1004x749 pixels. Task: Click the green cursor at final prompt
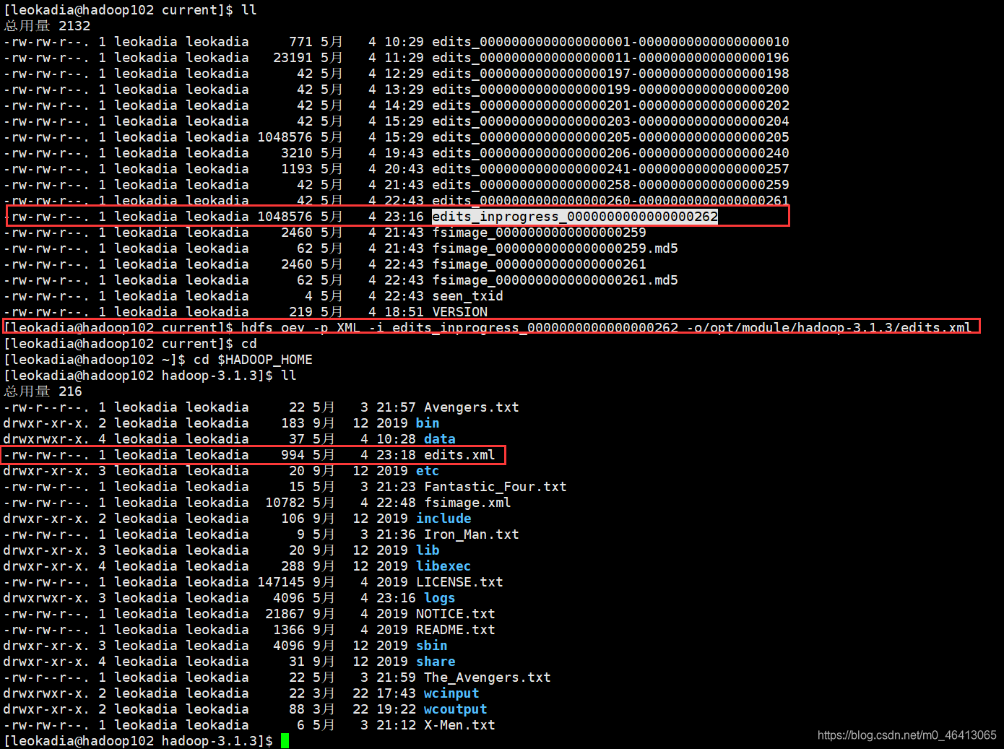tap(285, 741)
